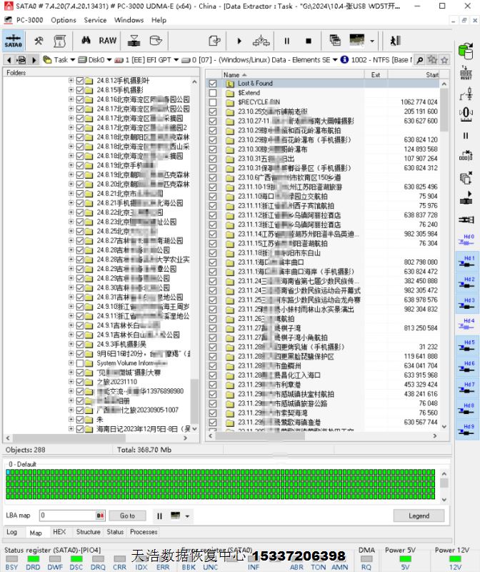480x572 pixels.
Task: Toggle checkbox for System Volume Information folder
Action: point(79,363)
